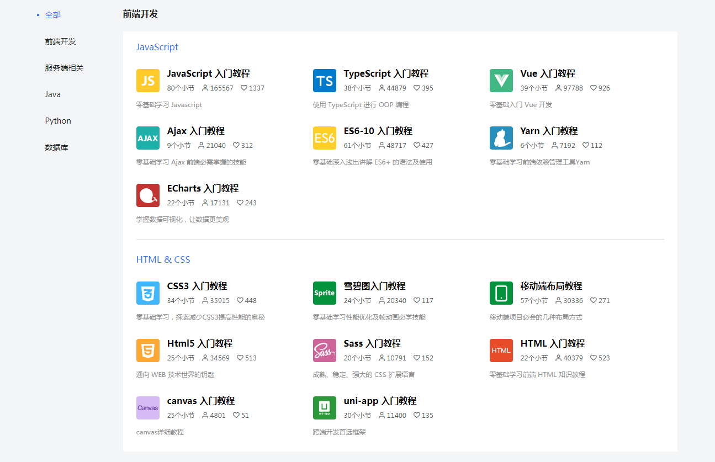Image resolution: width=715 pixels, height=462 pixels.
Task: Click the blue CSS3 shield icon
Action: [x=147, y=293]
